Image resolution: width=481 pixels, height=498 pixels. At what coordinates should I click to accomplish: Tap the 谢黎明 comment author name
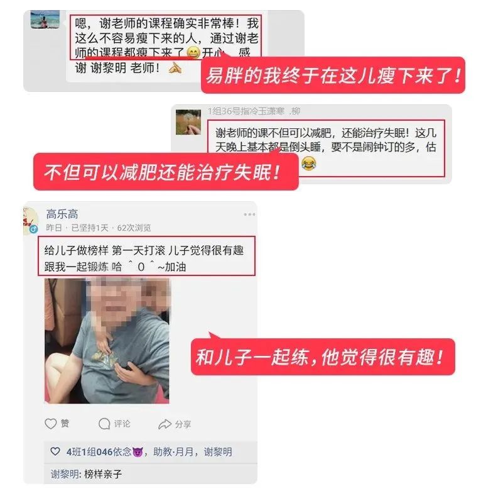click(66, 474)
